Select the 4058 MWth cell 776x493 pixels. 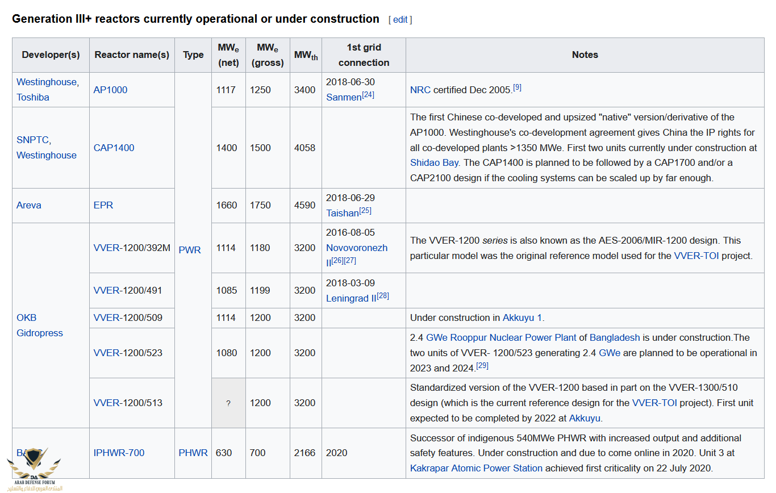[306, 148]
